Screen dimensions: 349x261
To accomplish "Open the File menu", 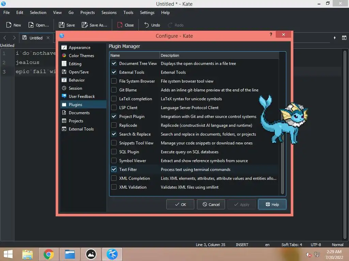I will tap(6, 13).
